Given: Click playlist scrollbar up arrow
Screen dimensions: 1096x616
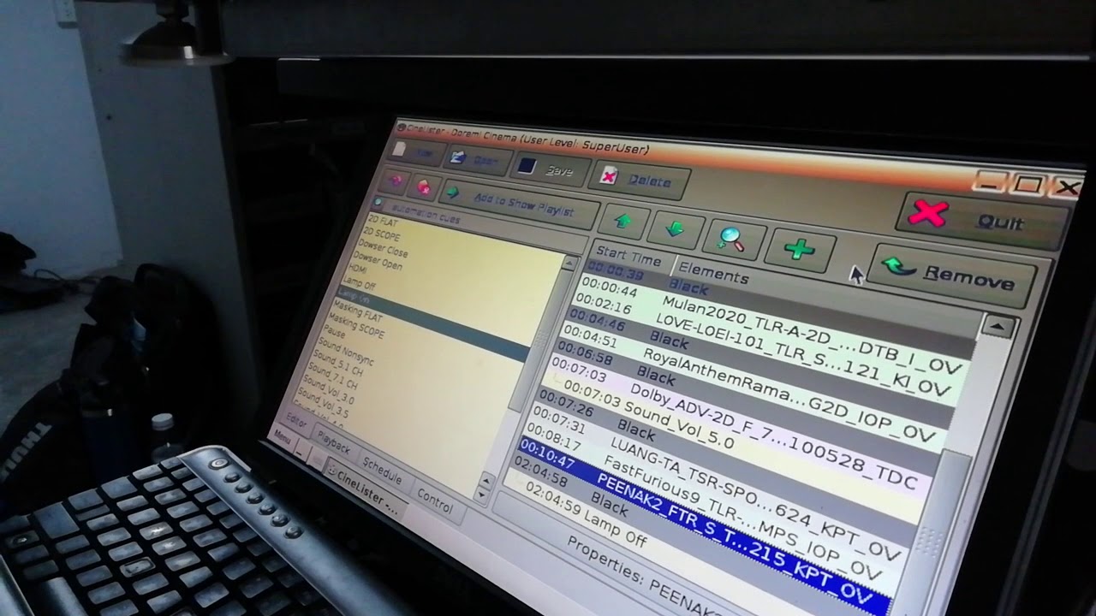Looking at the screenshot, I should tap(998, 325).
